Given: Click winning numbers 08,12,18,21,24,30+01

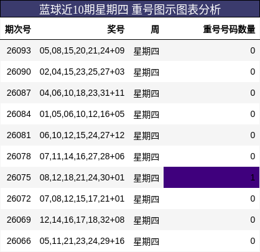Looking at the screenshot, I should point(82,177).
